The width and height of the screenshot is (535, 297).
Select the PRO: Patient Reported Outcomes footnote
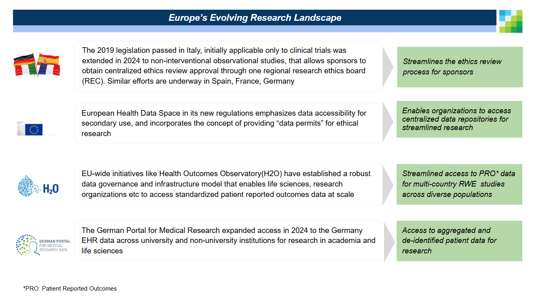tap(70, 289)
